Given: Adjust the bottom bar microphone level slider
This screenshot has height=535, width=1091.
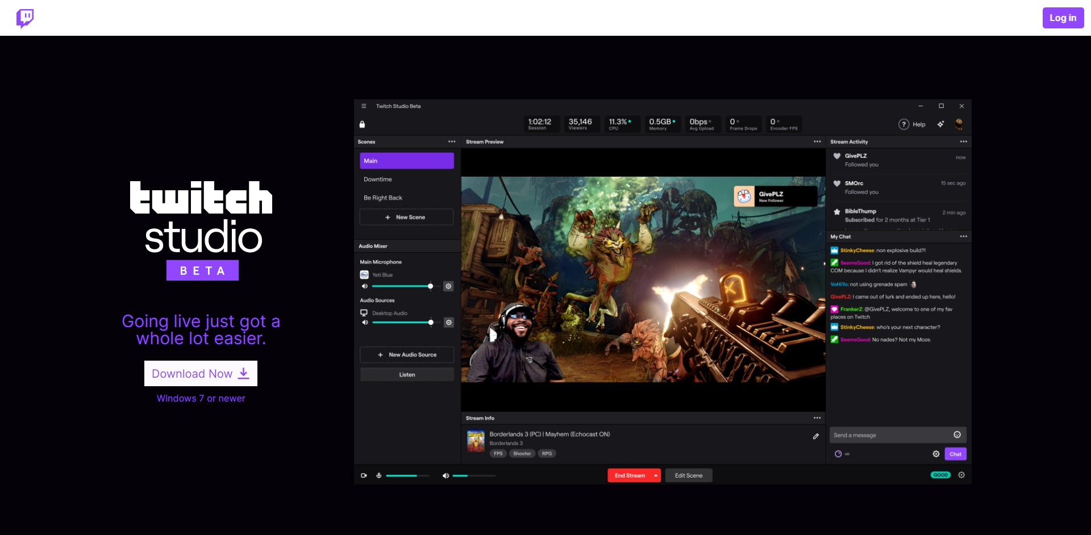Looking at the screenshot, I should pyautogui.click(x=407, y=475).
